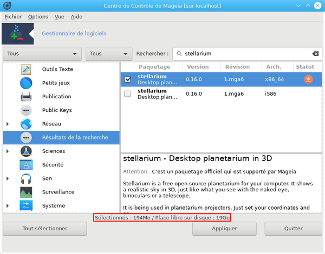Click the Mageia window menu icon in the title bar
This screenshot has width=325, height=254.
coord(7,5)
